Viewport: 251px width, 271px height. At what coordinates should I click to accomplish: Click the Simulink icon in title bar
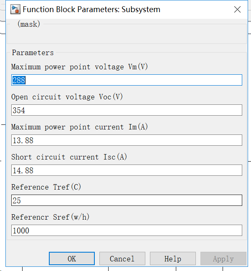click(15, 9)
